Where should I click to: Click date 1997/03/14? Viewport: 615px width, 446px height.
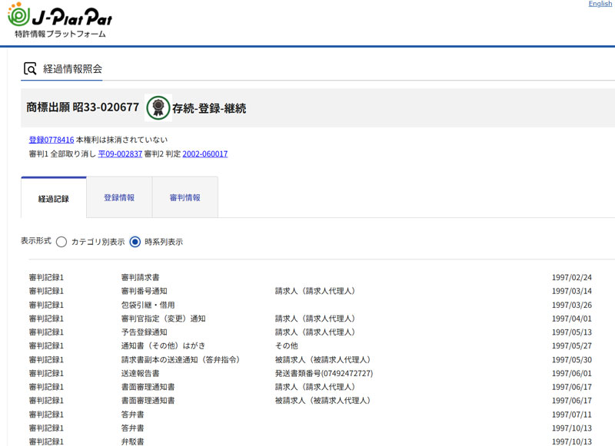(x=571, y=291)
